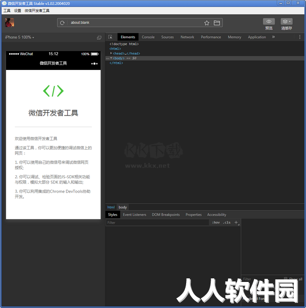Image resolution: width=306 pixels, height=308 pixels.
Task: Switch to the Styles pane tab
Action: (113, 215)
